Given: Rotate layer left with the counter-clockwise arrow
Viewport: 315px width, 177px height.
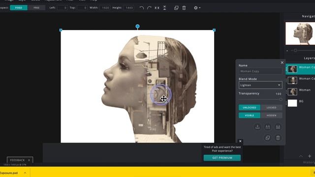Looking at the screenshot, I should click(142, 8).
